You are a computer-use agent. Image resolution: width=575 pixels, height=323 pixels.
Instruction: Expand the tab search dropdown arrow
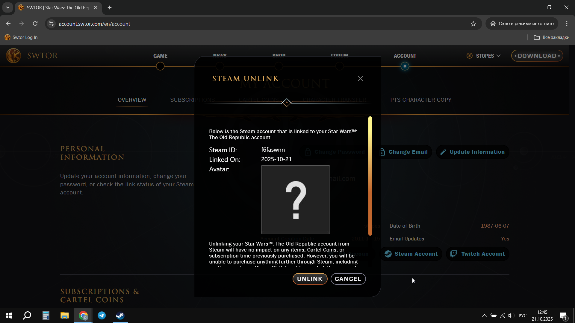[x=8, y=7]
